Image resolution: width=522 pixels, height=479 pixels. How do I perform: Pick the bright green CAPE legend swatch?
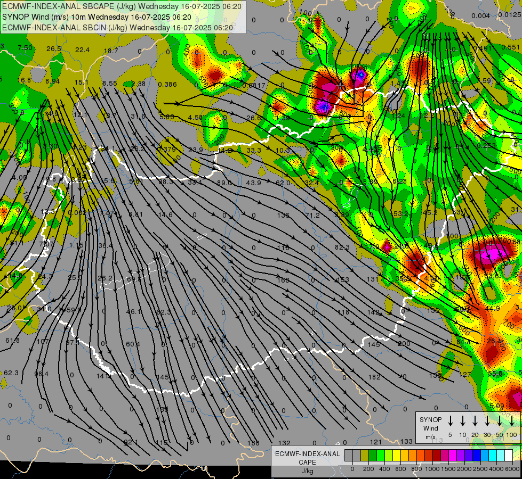[381, 455]
